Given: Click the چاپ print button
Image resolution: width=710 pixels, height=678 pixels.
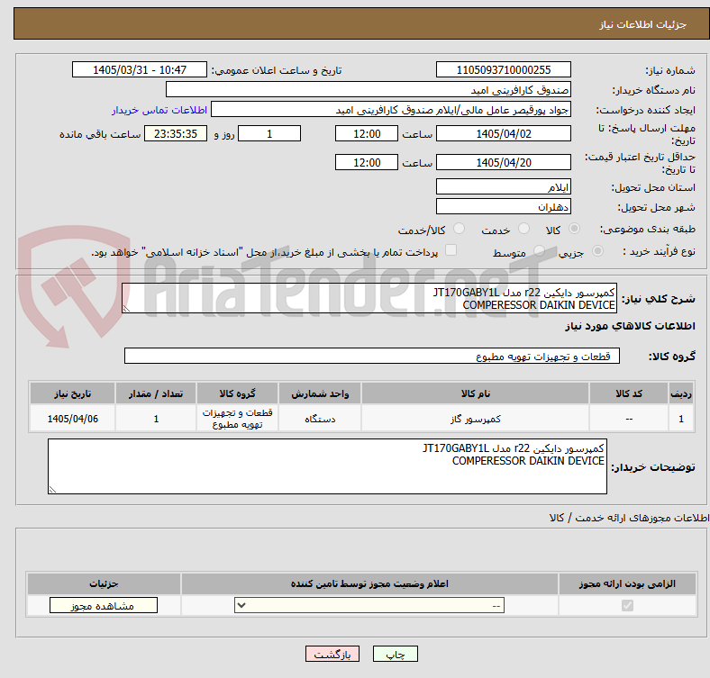Looking at the screenshot, I should (396, 654).
